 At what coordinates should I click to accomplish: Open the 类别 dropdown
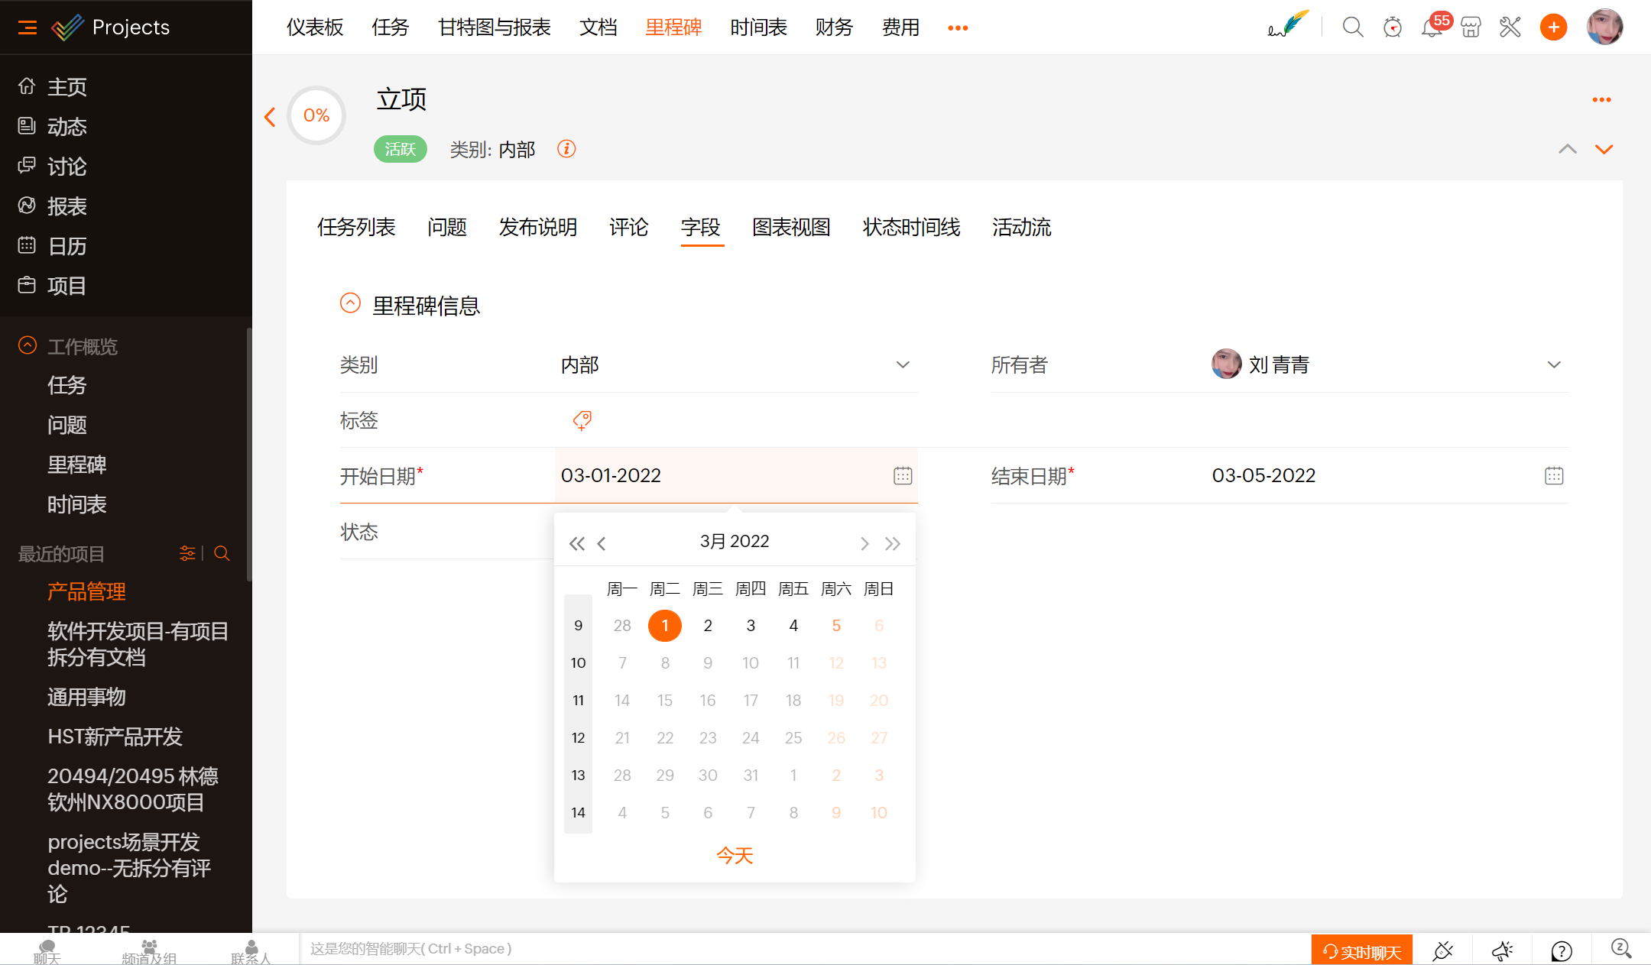903,364
